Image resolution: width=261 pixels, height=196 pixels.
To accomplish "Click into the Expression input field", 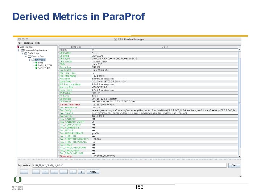I will (x=129, y=166).
